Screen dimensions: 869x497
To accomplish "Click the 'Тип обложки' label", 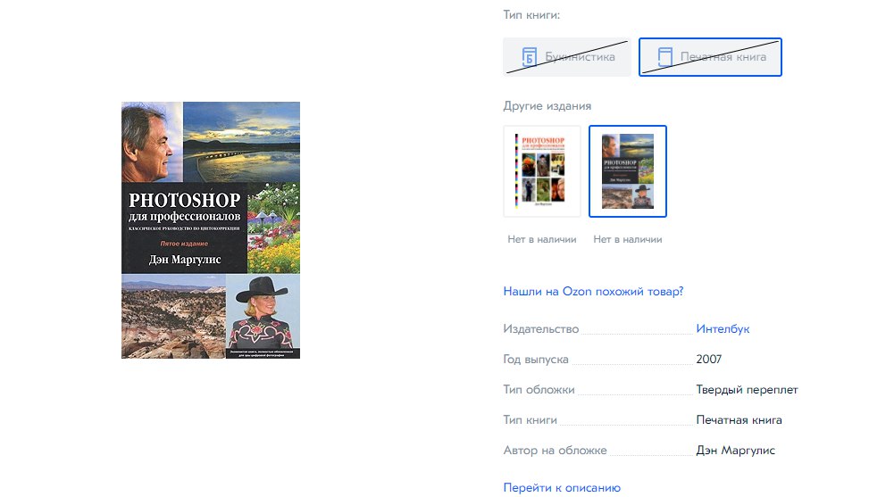I will (x=539, y=390).
